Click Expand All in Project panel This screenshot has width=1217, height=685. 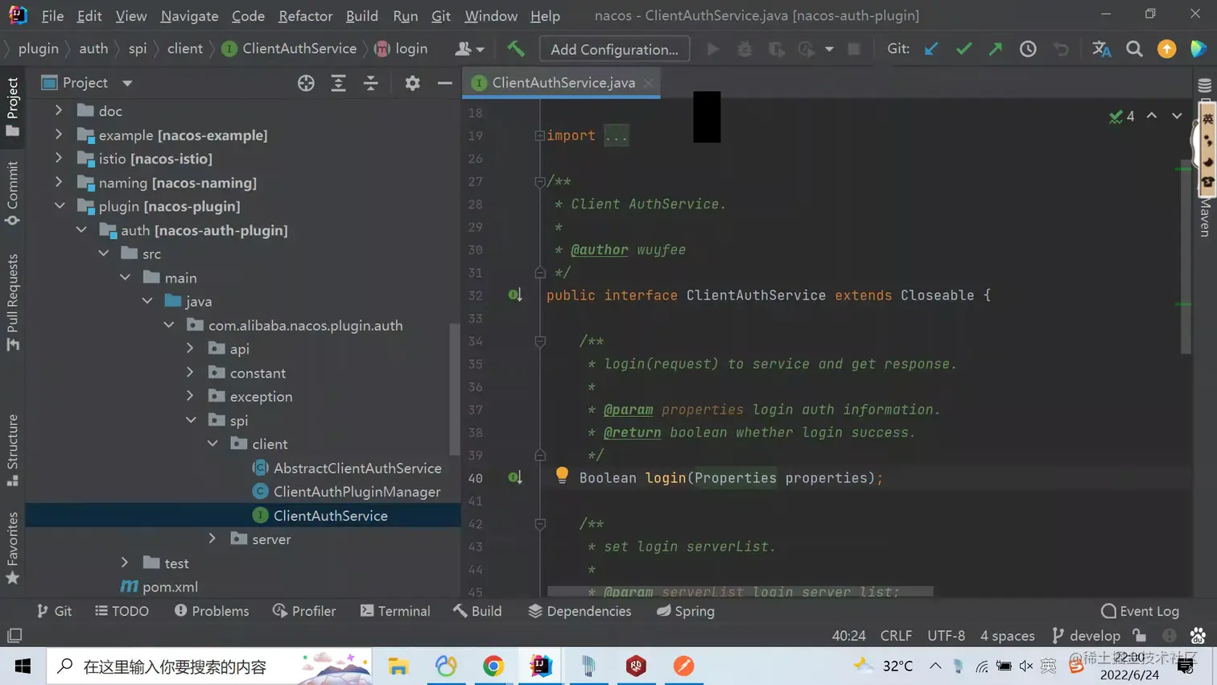(338, 83)
